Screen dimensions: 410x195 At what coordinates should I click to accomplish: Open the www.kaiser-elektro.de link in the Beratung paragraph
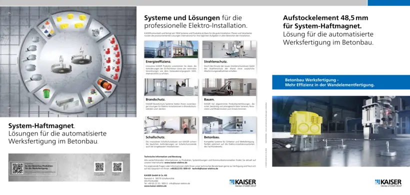point(175,162)
